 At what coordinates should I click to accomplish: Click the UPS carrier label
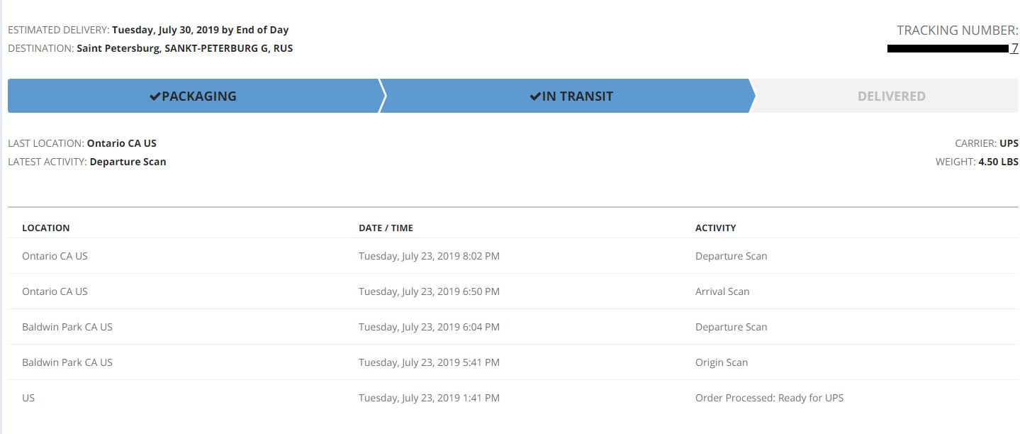tap(1009, 143)
